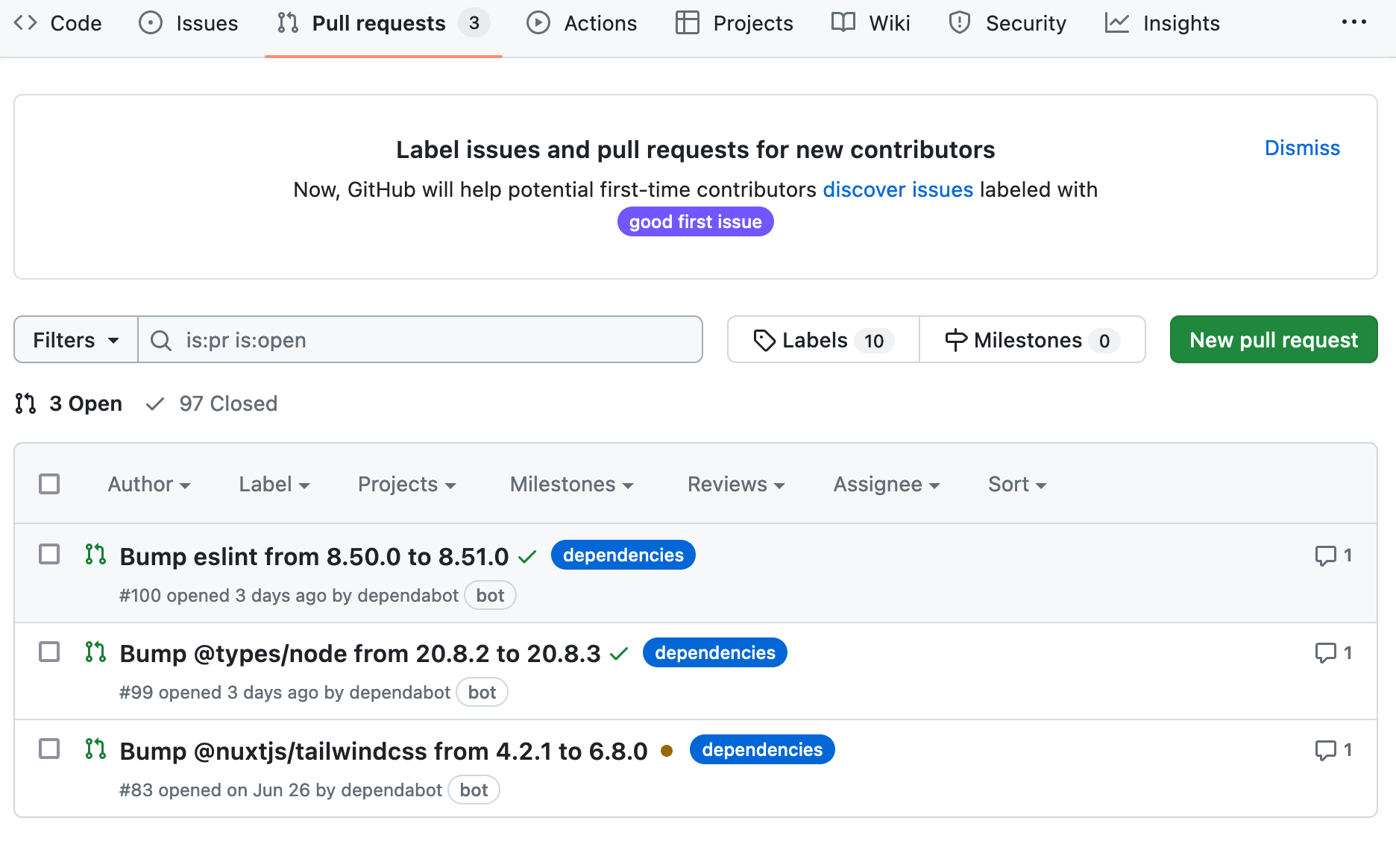Expand the Label filter dropdown
The height and width of the screenshot is (844, 1396).
[274, 485]
